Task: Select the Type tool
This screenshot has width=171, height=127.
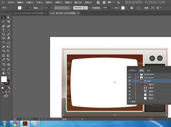Action: [x=3, y=30]
